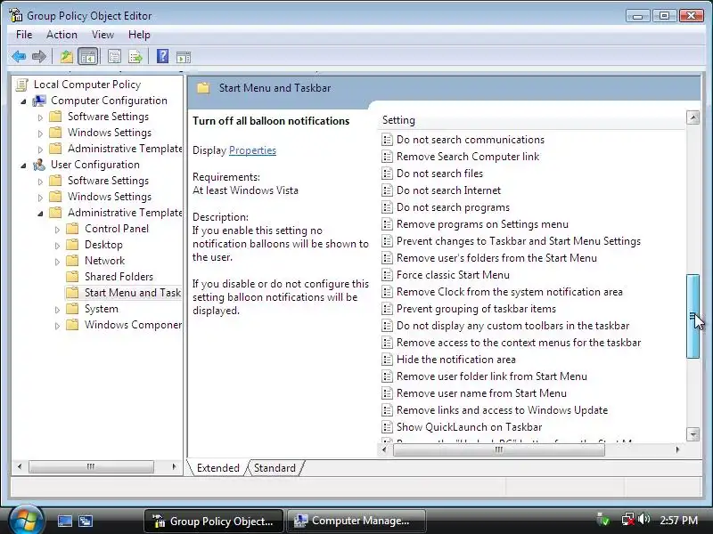This screenshot has height=534, width=713.
Task: Click the Computer Configuration computer icon
Action: pos(39,101)
